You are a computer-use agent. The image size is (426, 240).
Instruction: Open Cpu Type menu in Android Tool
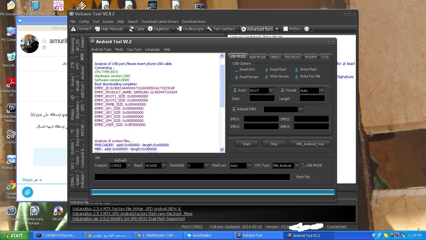(134, 49)
